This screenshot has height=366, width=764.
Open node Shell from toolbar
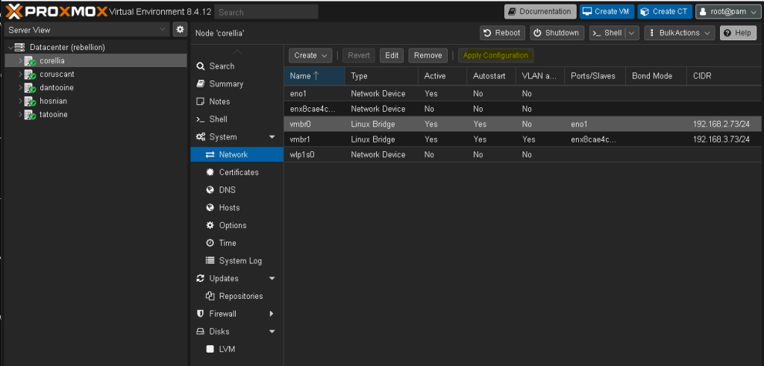pyautogui.click(x=607, y=33)
